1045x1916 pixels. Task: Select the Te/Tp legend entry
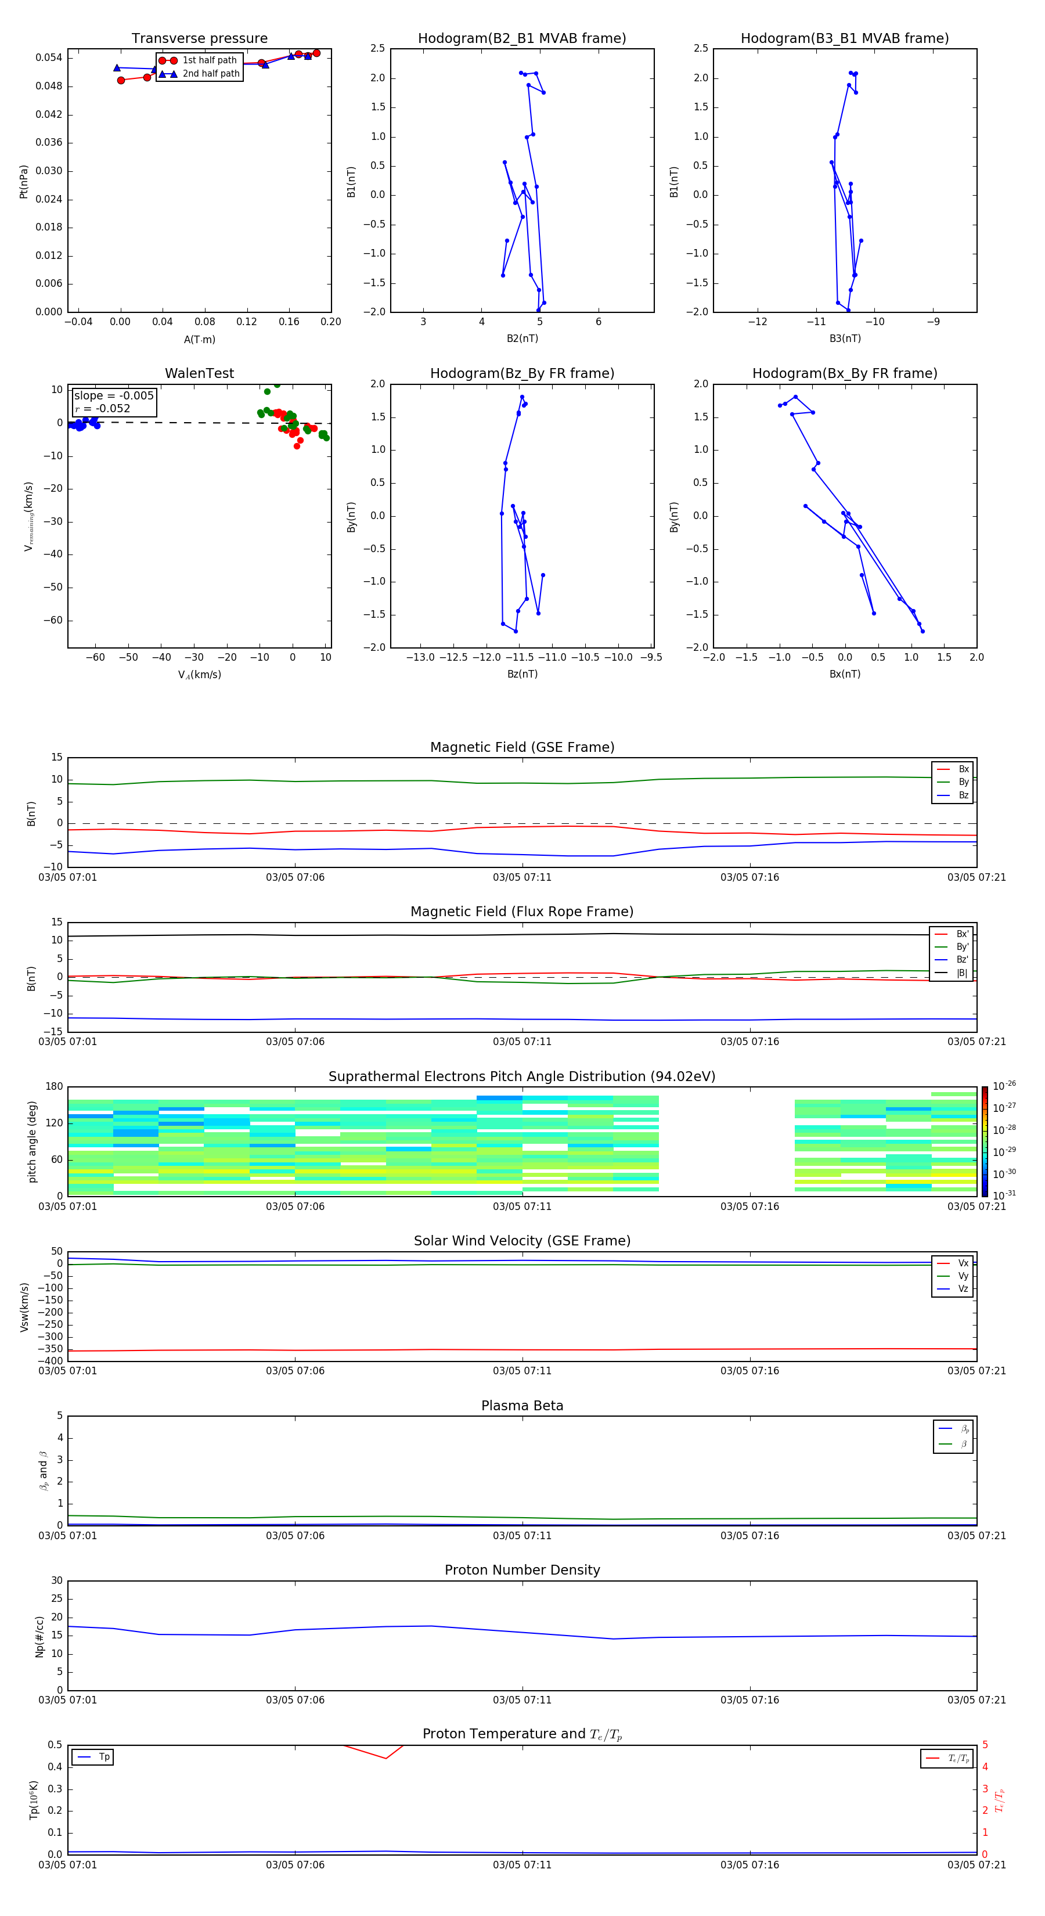(x=947, y=1758)
